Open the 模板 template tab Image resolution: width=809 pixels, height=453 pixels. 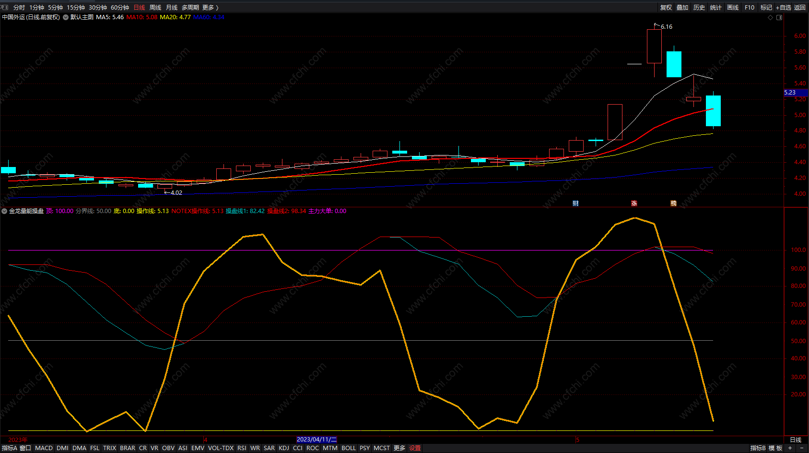pos(775,448)
